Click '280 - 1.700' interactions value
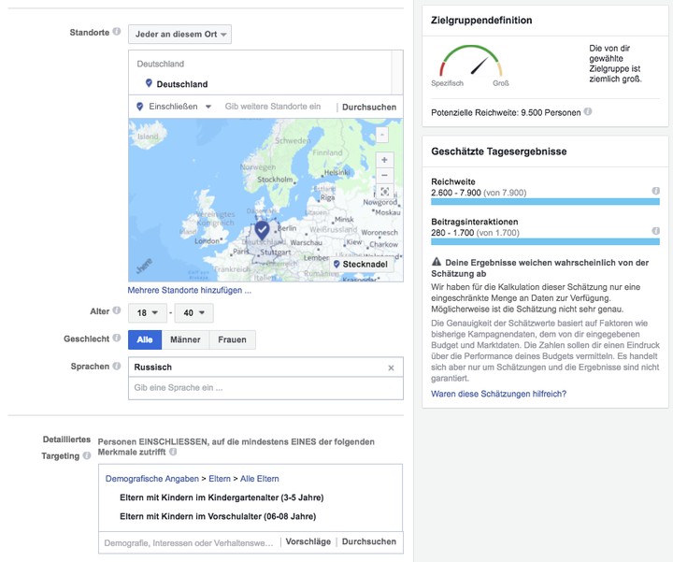Screen dimensions: 673x562 tap(452, 233)
